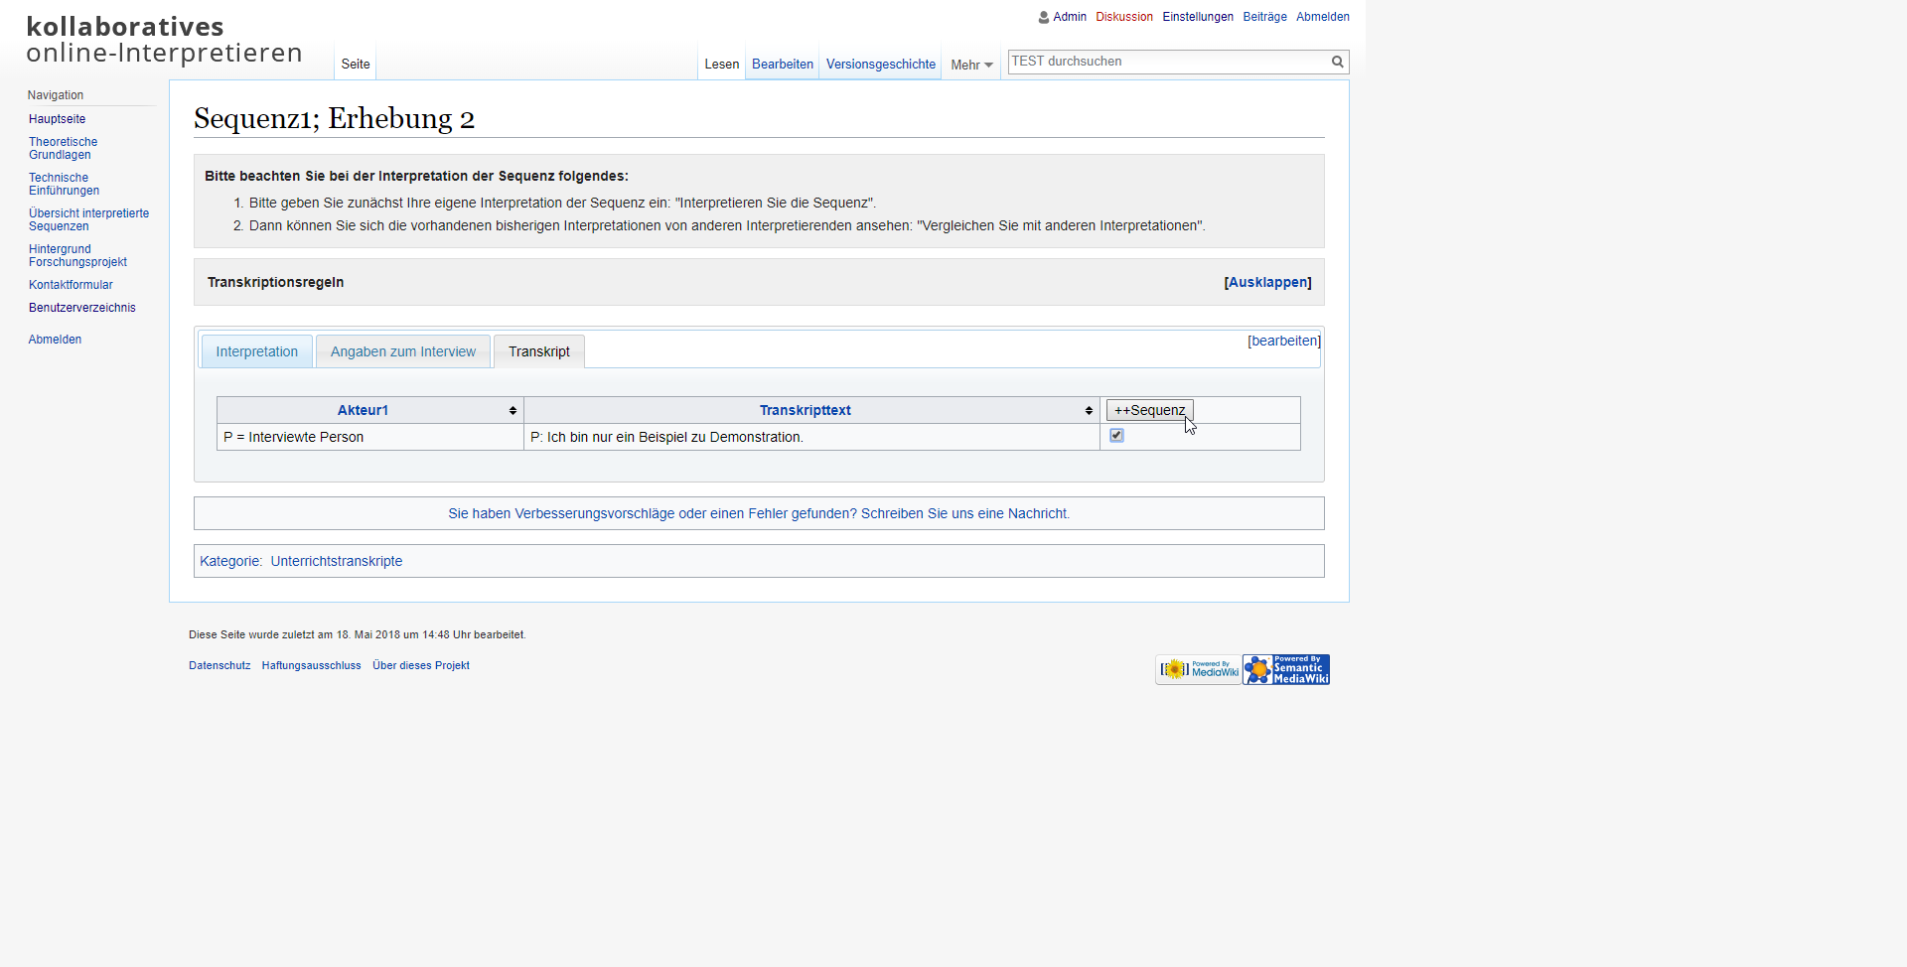Sort table by Transkripttext column arrows
Image resolution: width=1907 pixels, height=967 pixels.
(x=1089, y=410)
